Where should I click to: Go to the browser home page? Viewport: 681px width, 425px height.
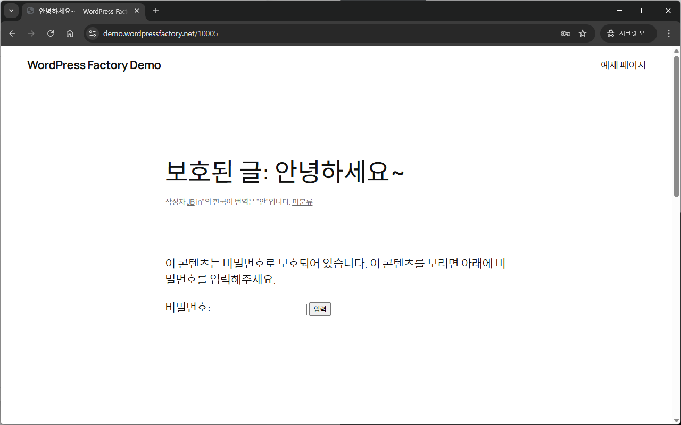pyautogui.click(x=70, y=33)
